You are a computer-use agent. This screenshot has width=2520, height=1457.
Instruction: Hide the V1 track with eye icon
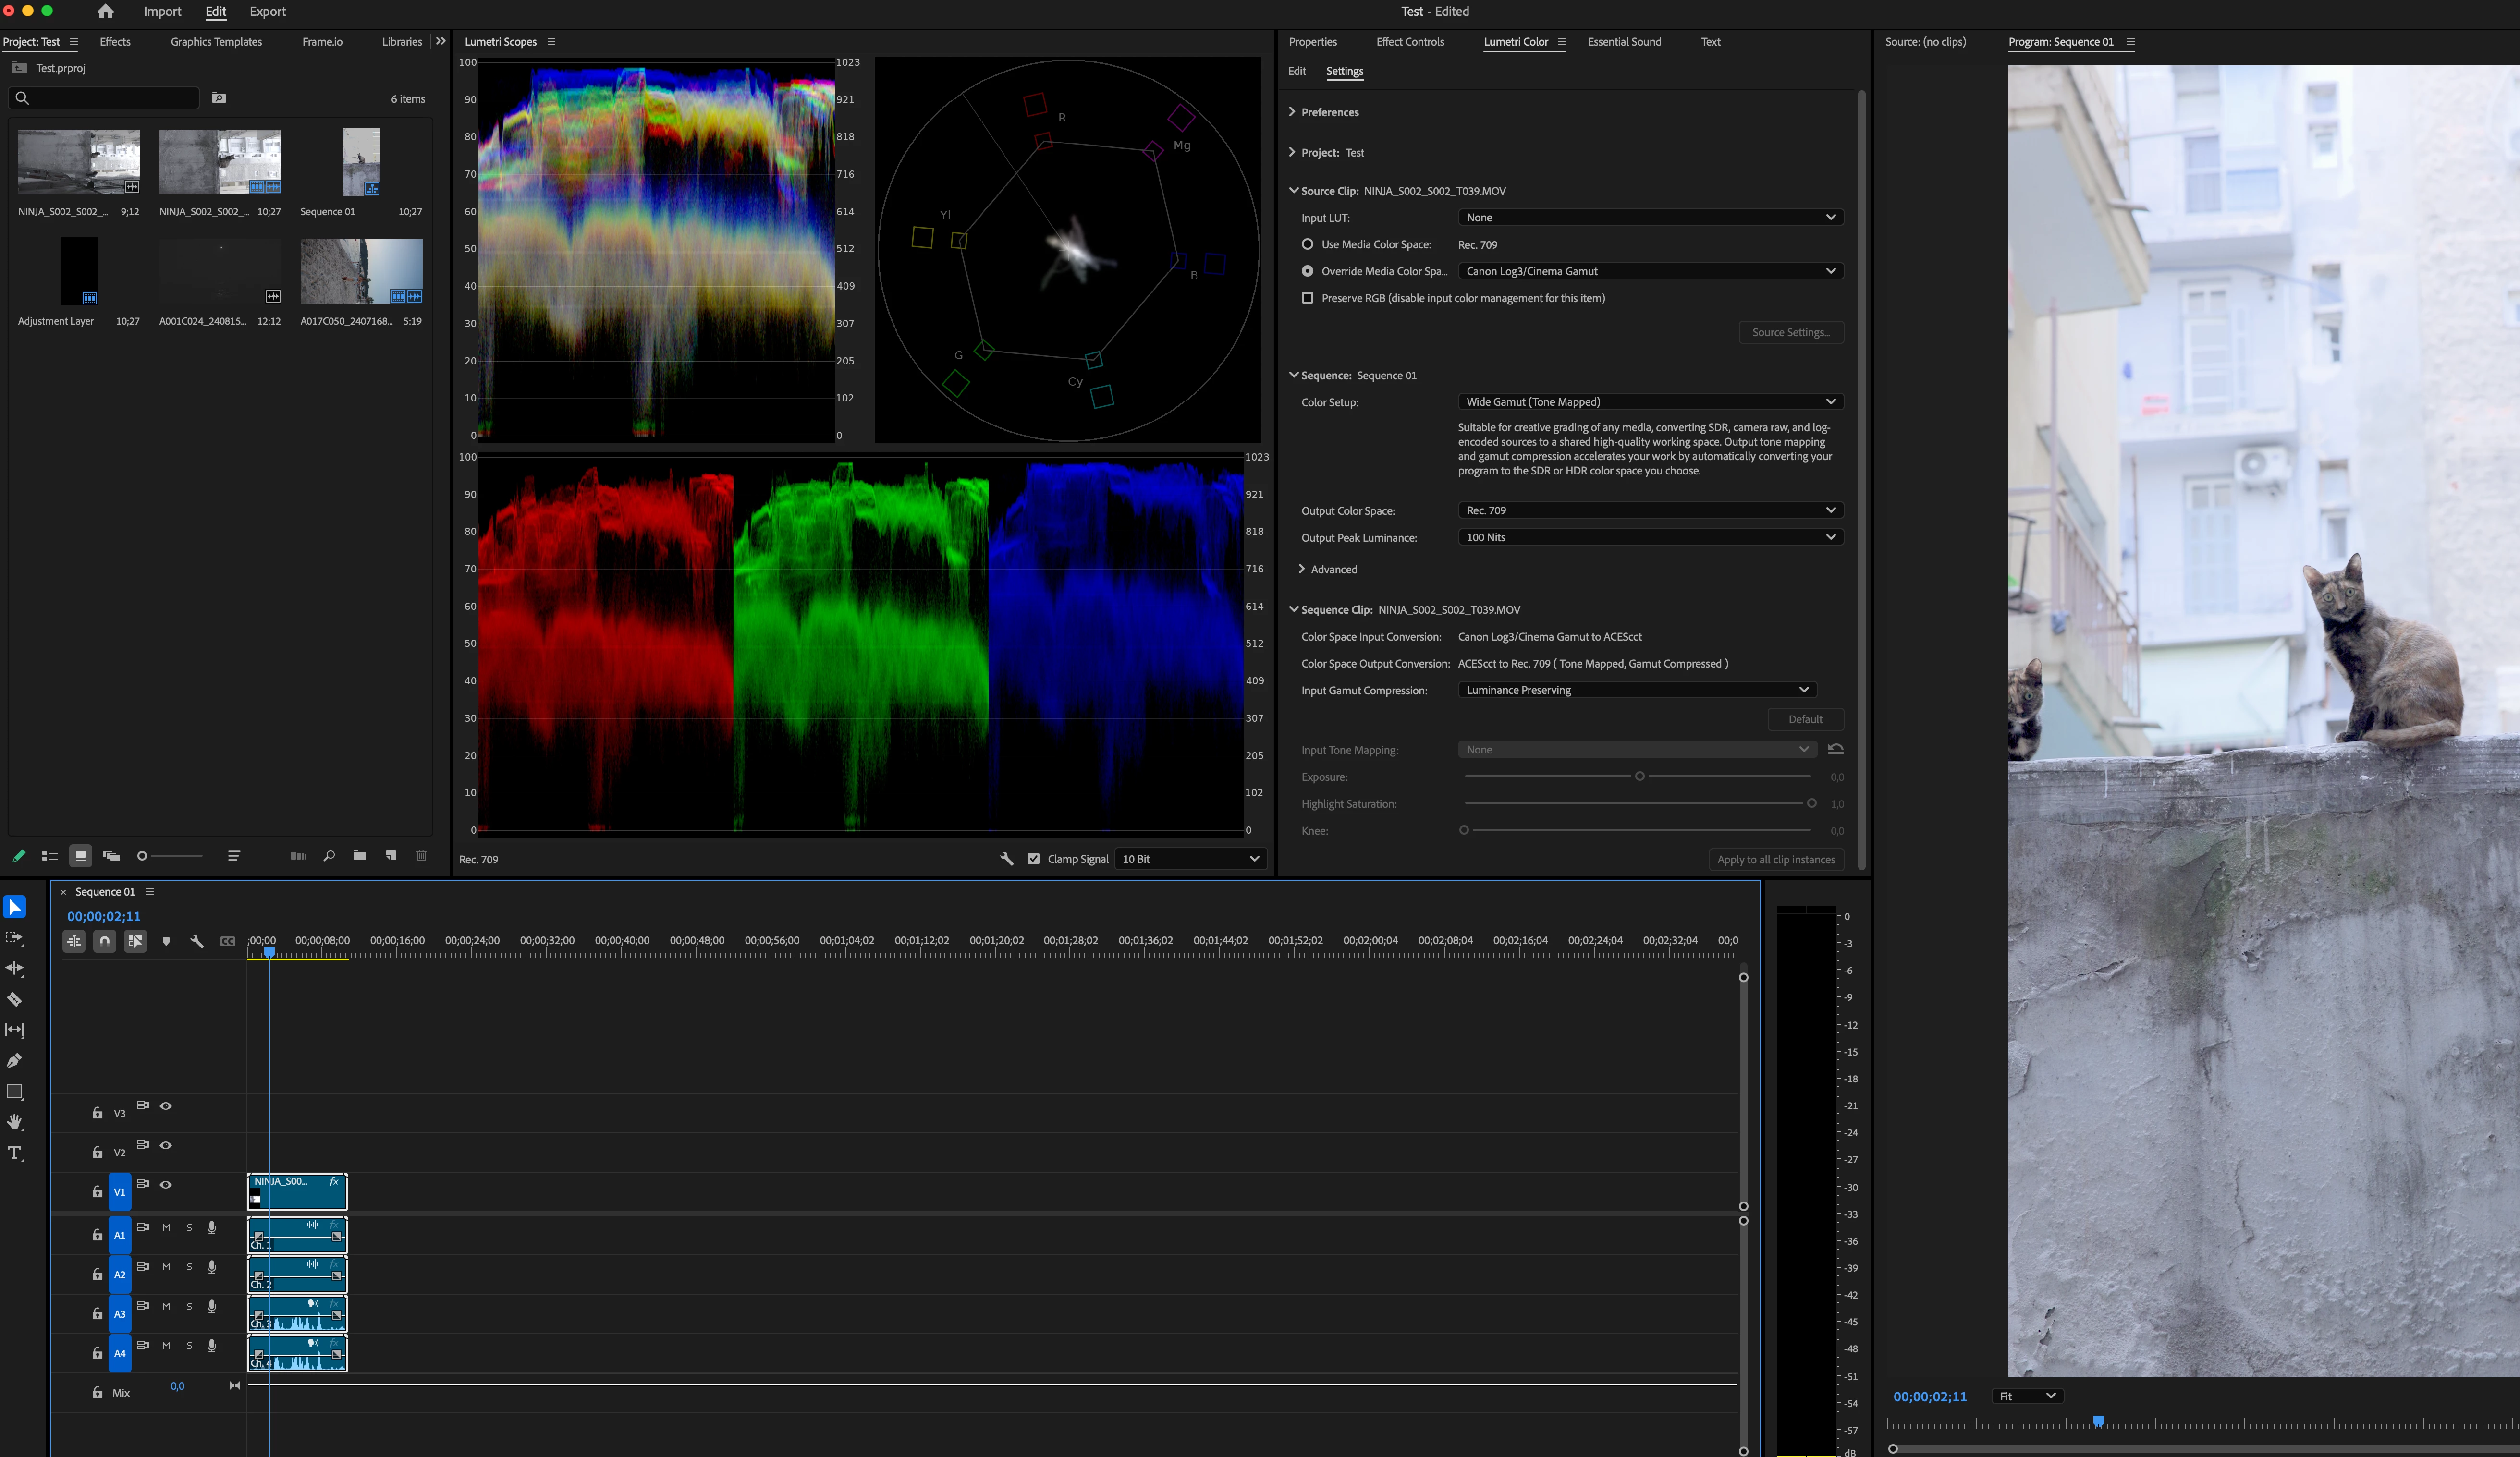pyautogui.click(x=166, y=1185)
